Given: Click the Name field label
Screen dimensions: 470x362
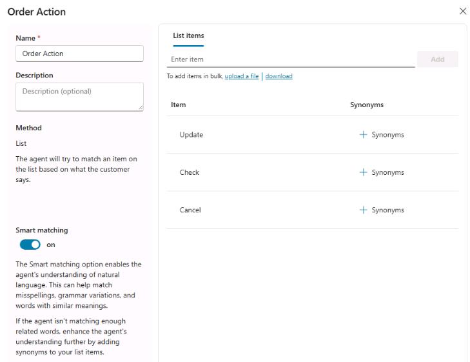Looking at the screenshot, I should (x=26, y=38).
